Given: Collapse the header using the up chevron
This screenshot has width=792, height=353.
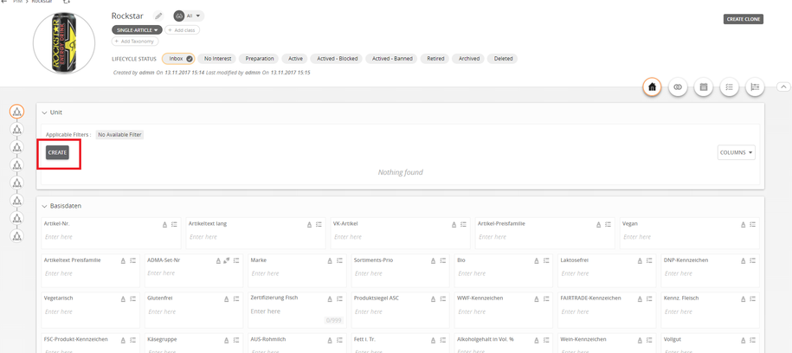Looking at the screenshot, I should [x=783, y=87].
